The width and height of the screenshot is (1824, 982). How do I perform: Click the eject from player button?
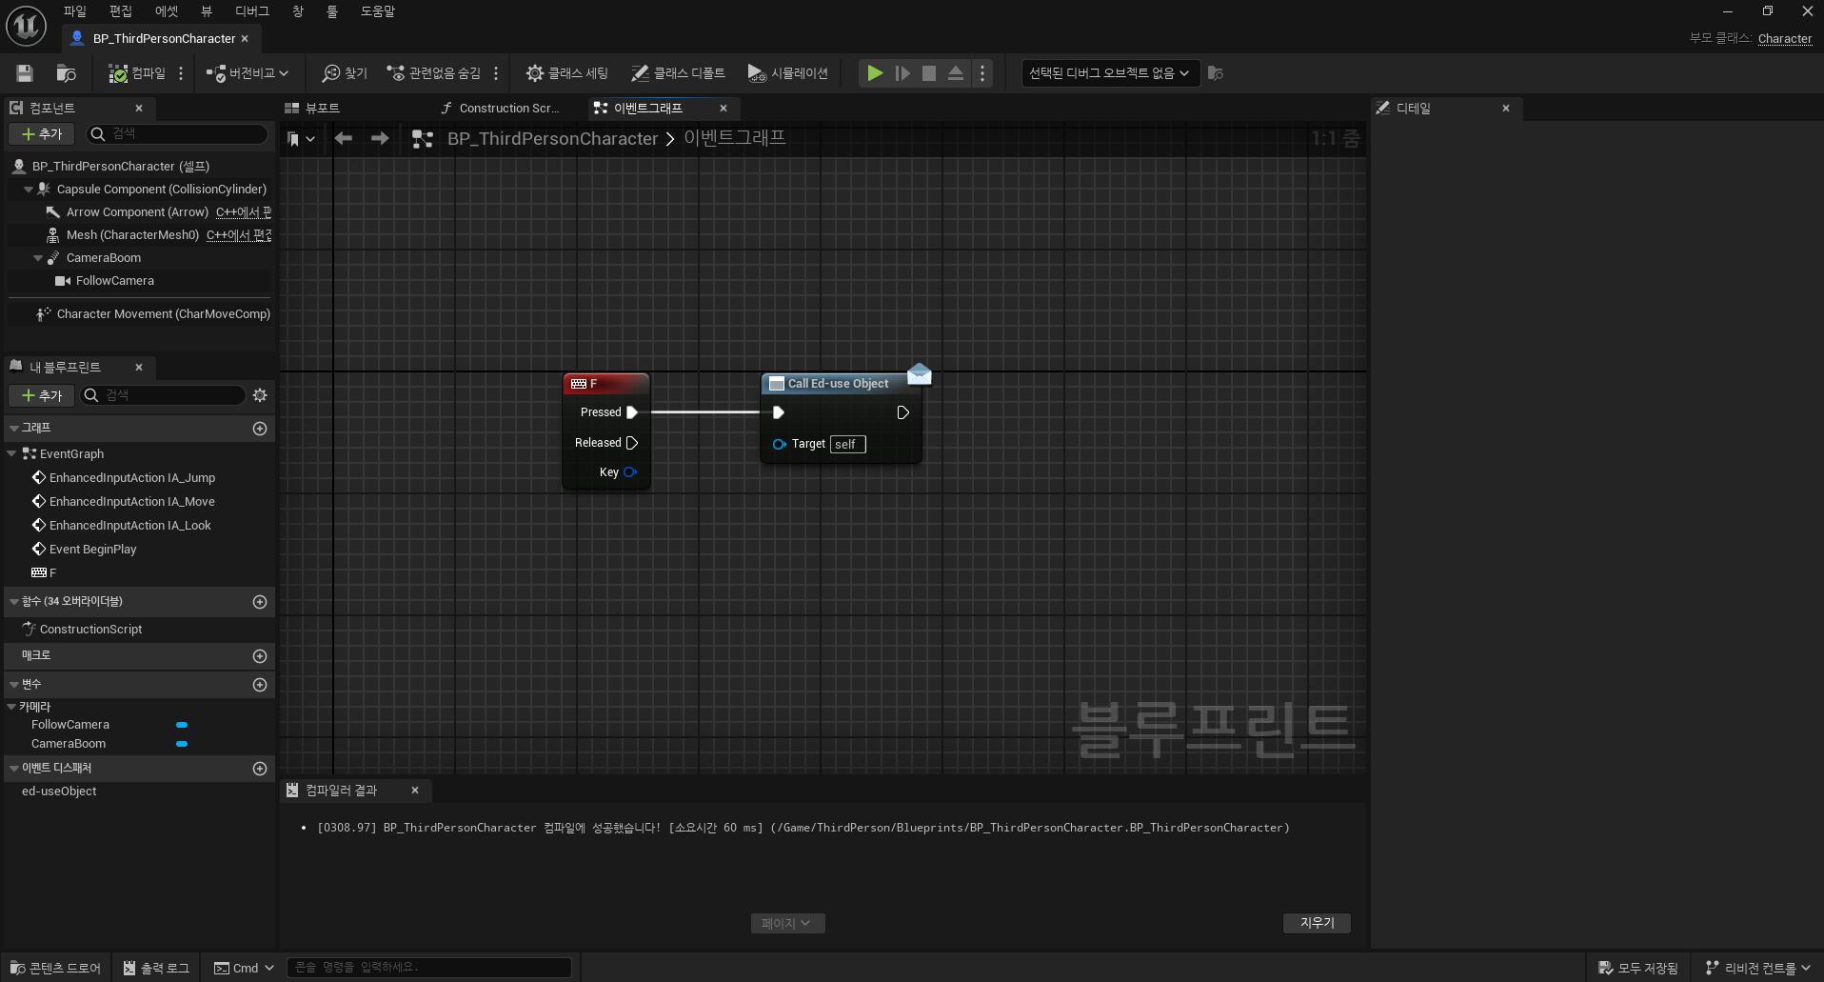(956, 73)
